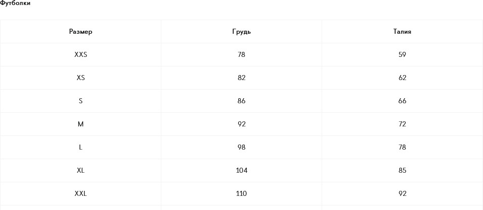Viewport: 483px width, 210px height.
Task: Click chest value 78
Action: click(241, 55)
